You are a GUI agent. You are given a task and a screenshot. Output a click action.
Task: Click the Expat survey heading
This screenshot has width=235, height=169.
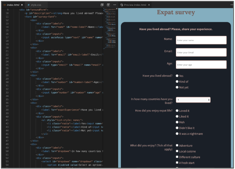click(176, 12)
